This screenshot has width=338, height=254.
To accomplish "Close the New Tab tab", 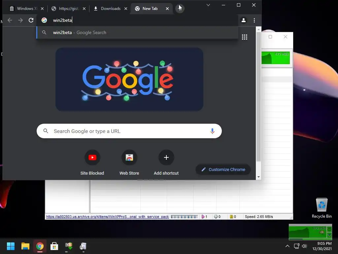I will pos(167,9).
